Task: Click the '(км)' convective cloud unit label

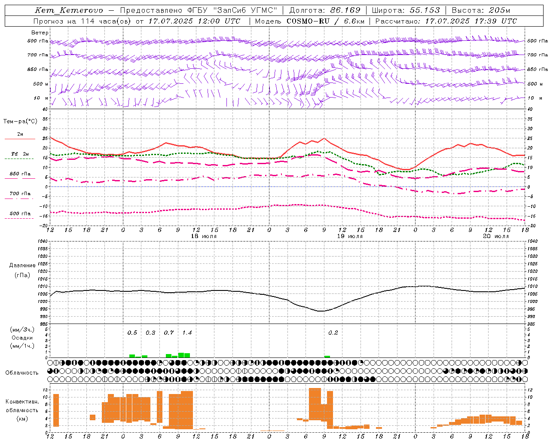Action: coord(22,419)
